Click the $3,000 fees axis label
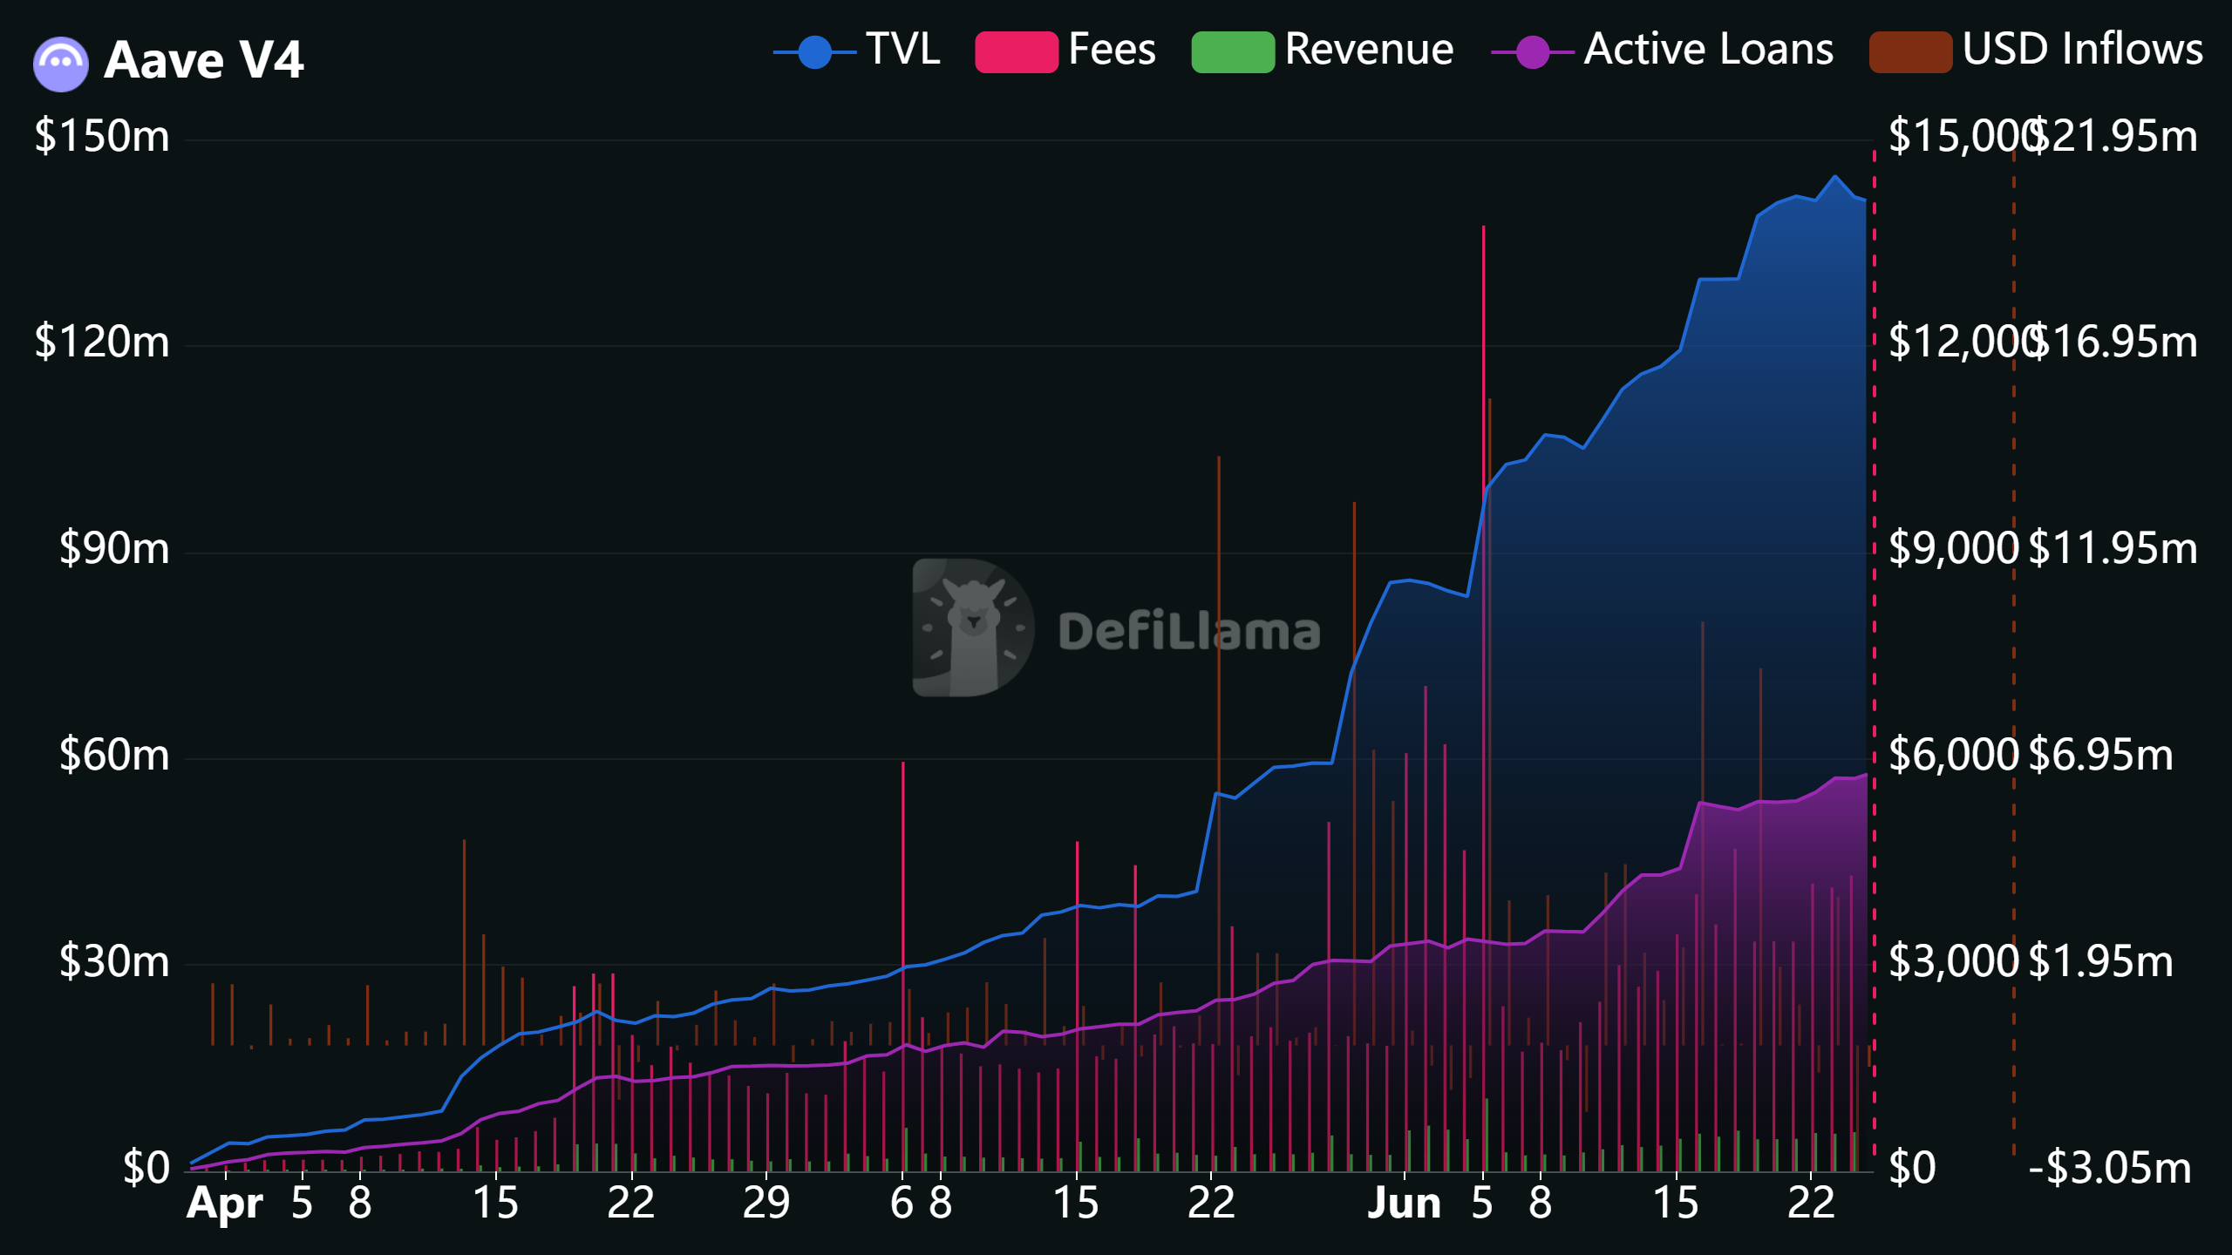This screenshot has width=2232, height=1255. click(1954, 961)
